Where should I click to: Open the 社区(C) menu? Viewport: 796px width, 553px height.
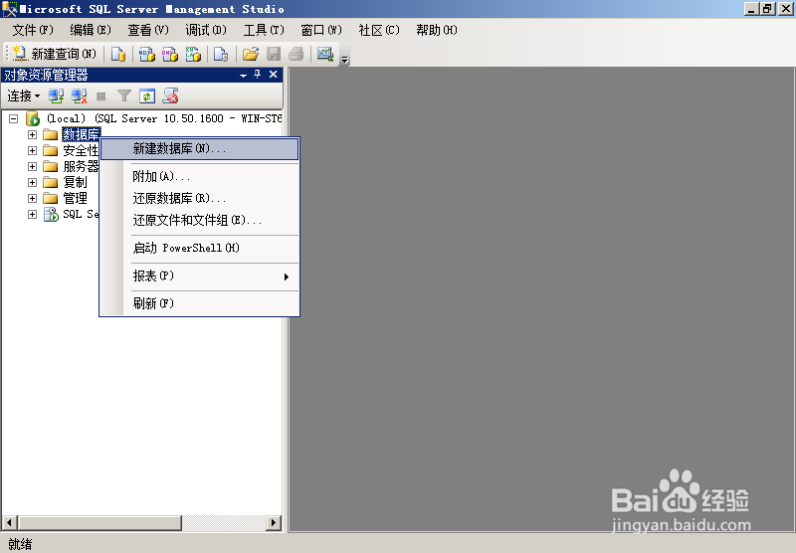point(379,30)
